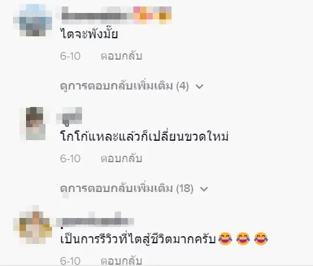Click the first laughing-tears emoji
The height and width of the screenshot is (266, 313).
click(x=225, y=239)
